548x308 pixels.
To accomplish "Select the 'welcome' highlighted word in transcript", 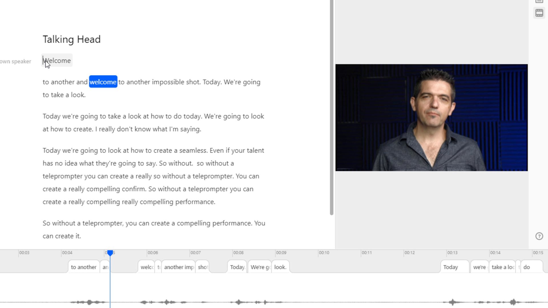I will click(103, 82).
